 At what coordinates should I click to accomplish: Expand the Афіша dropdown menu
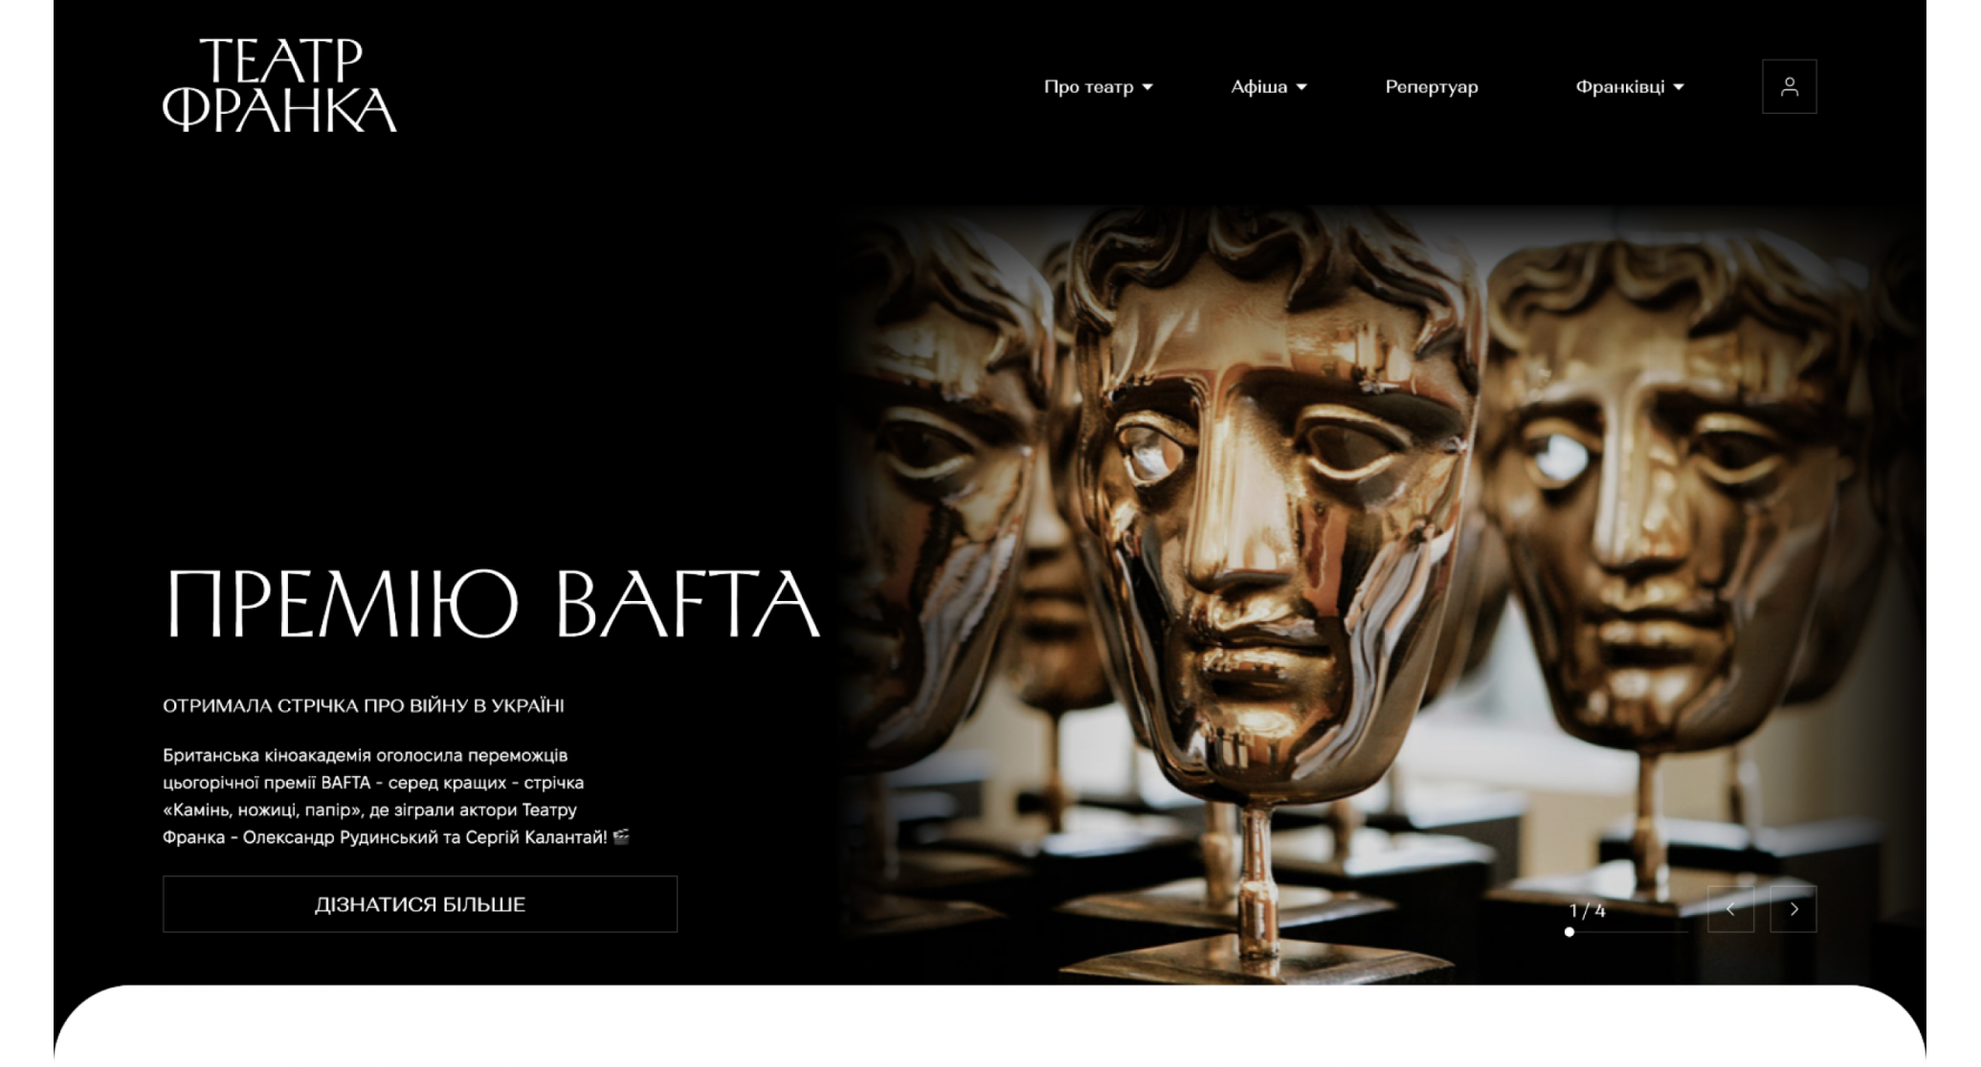click(1268, 87)
